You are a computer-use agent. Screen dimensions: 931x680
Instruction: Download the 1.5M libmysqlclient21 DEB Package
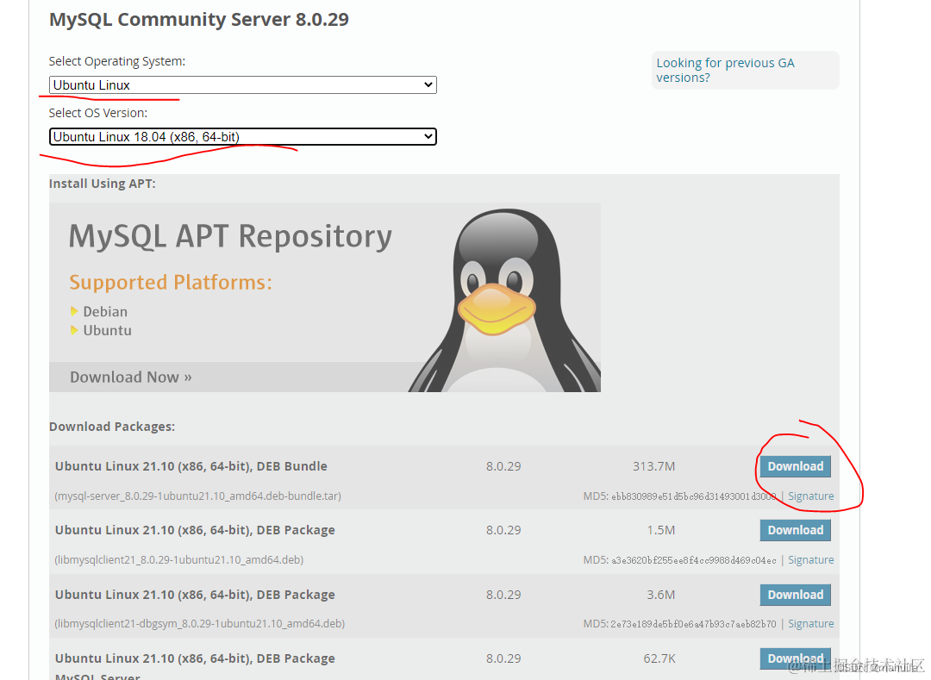(x=795, y=530)
